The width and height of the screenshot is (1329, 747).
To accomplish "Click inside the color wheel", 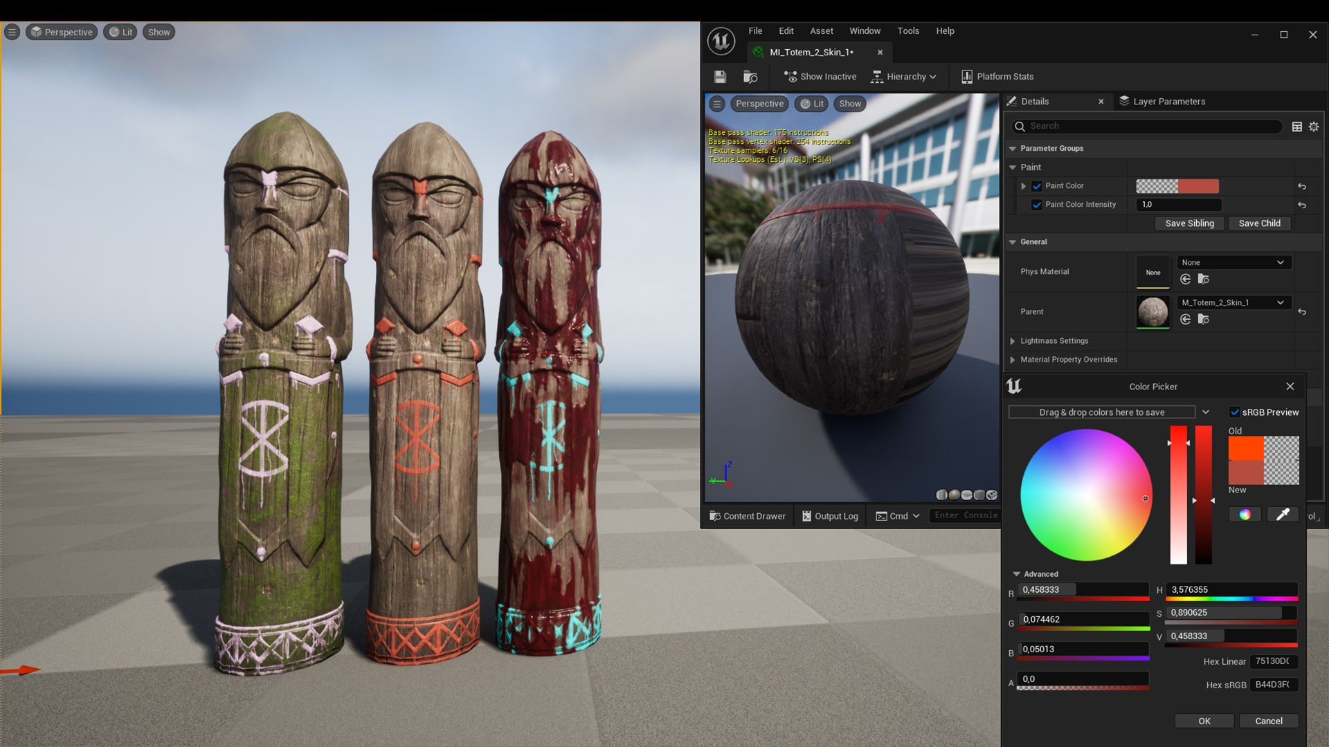I will tap(1086, 495).
